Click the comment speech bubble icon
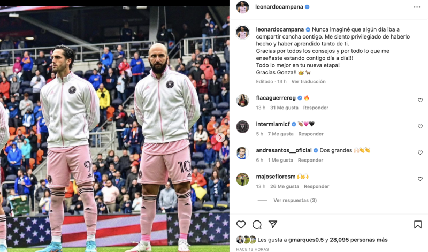The height and width of the screenshot is (252, 428). [x=257, y=224]
